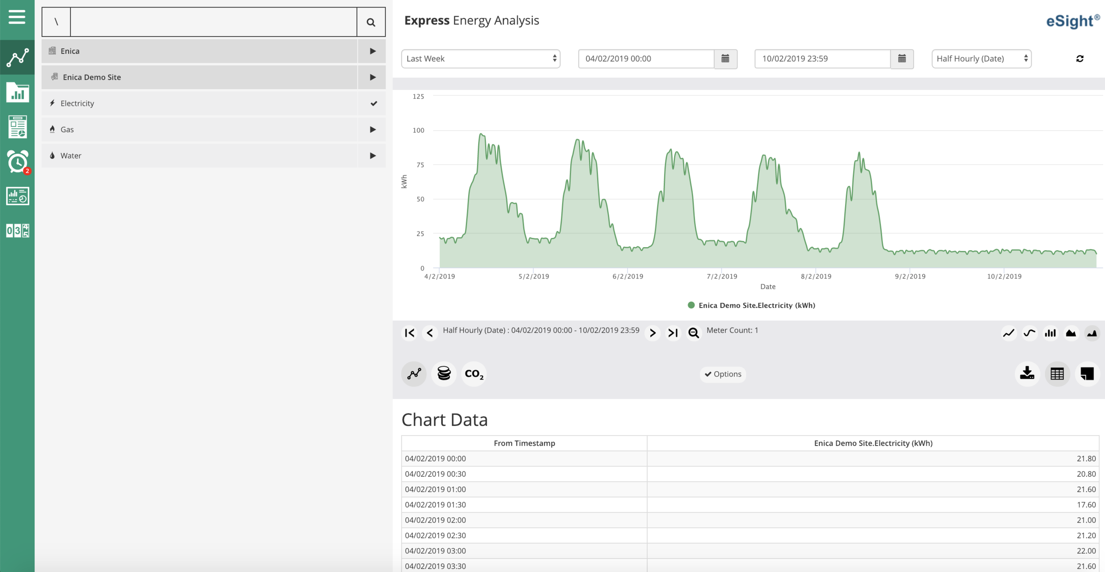The height and width of the screenshot is (572, 1105).
Task: Open the Last Week period dropdown
Action: click(481, 59)
